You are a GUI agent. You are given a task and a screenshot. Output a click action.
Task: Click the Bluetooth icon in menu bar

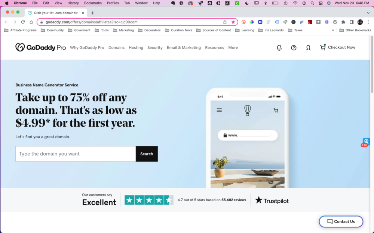(266, 3)
